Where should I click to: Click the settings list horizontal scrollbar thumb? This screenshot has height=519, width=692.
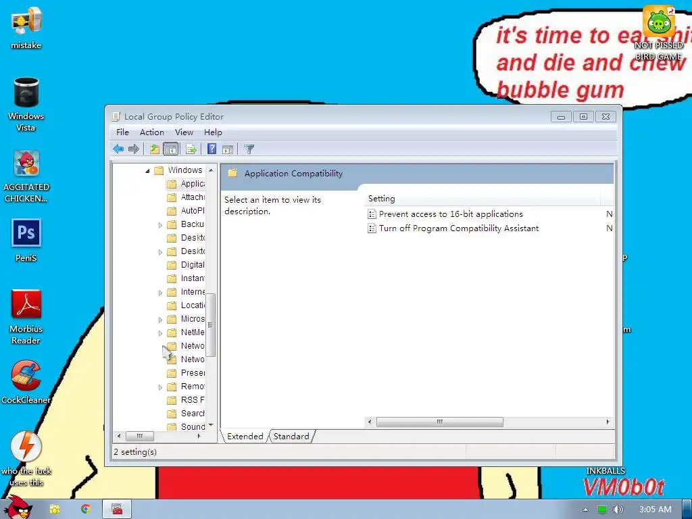click(439, 422)
